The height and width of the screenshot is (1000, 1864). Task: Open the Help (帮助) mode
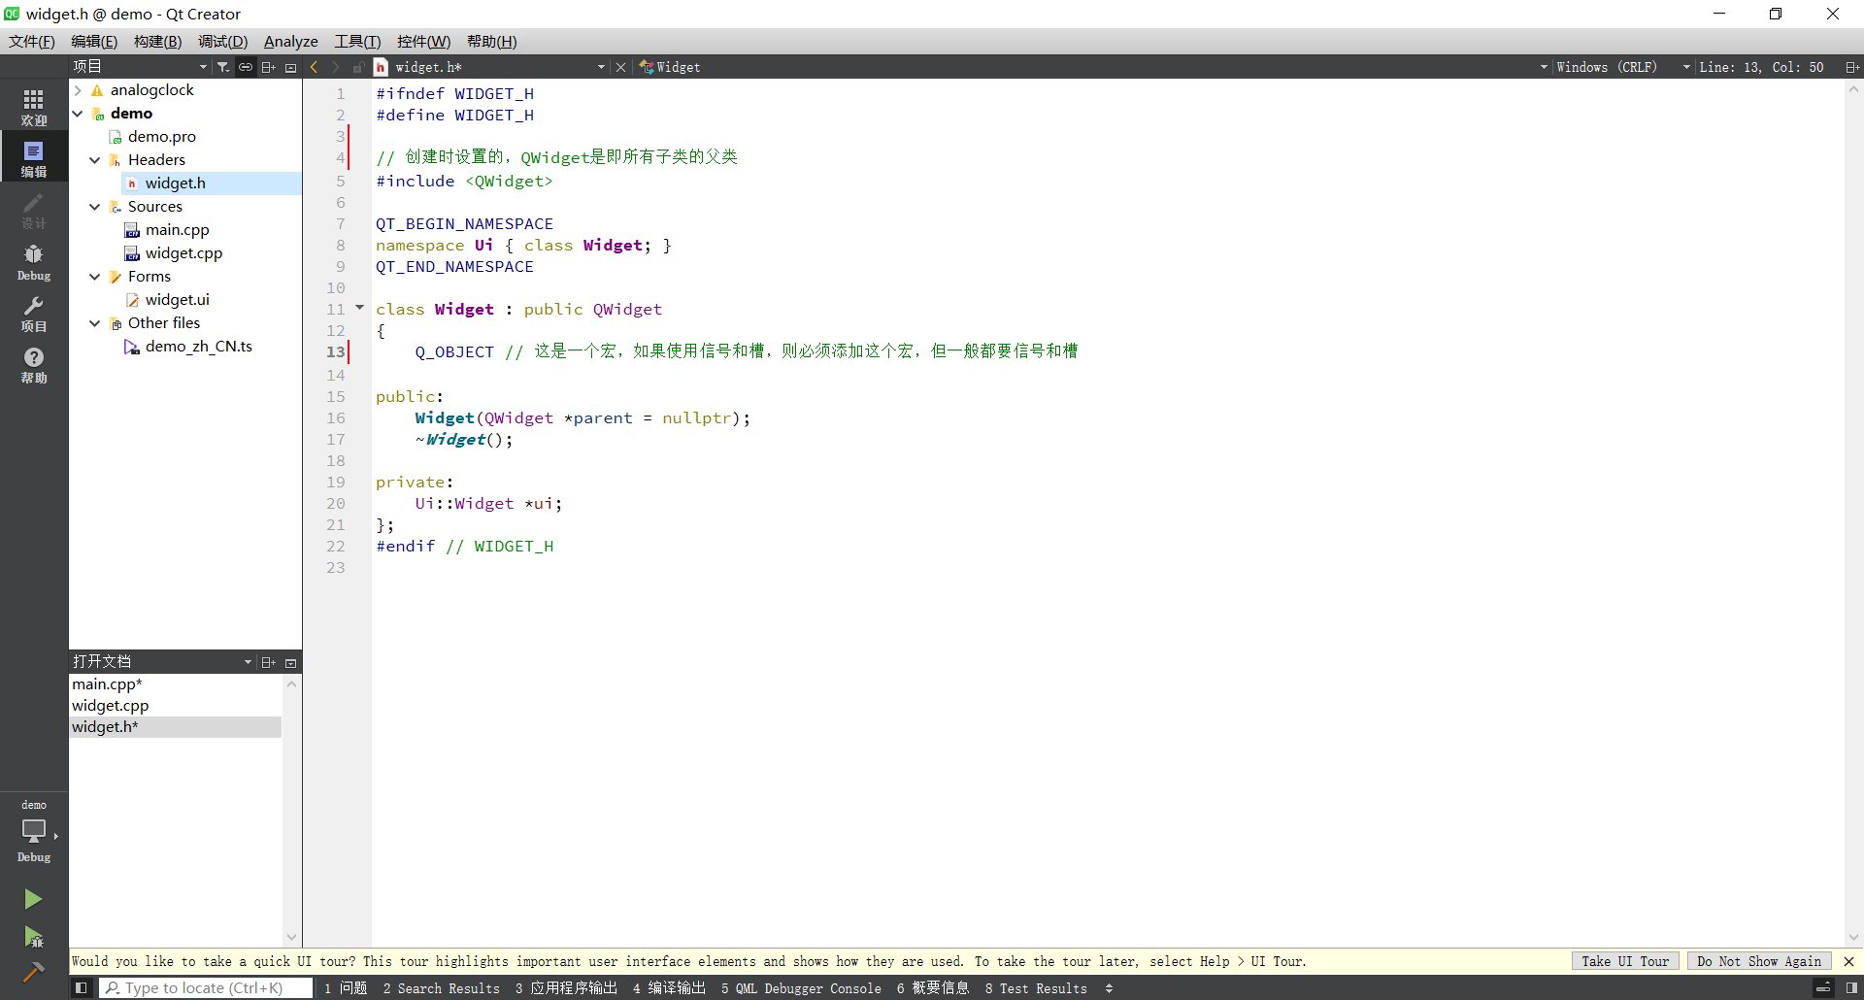point(34,365)
